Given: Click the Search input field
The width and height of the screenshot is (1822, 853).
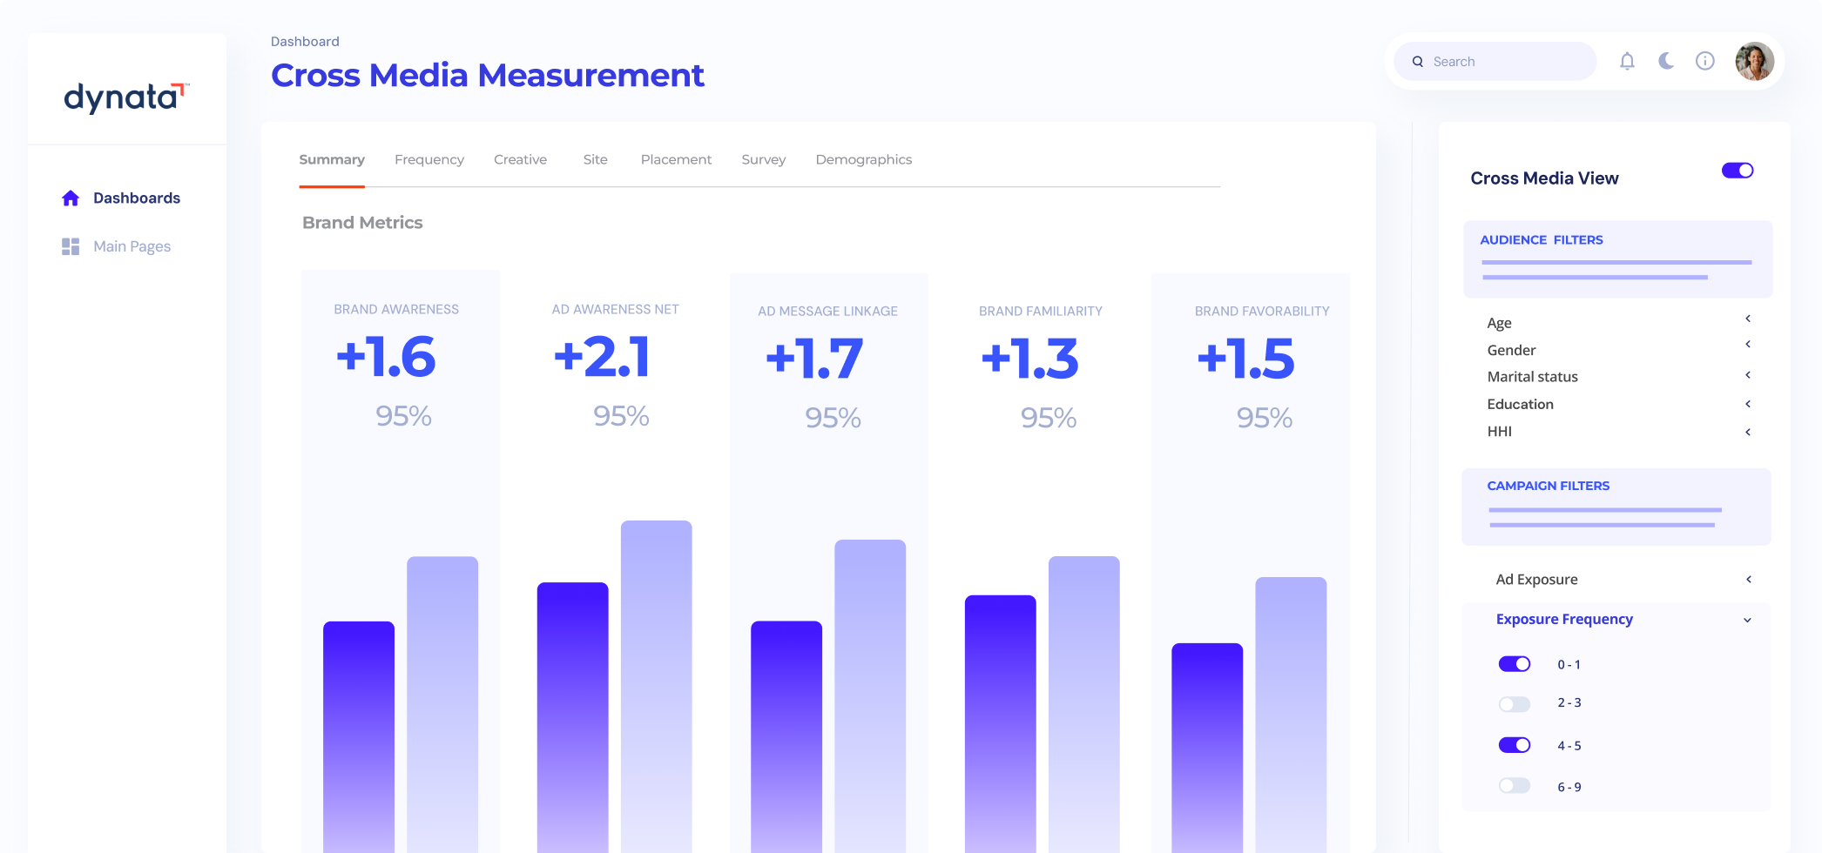Looking at the screenshot, I should tap(1495, 62).
